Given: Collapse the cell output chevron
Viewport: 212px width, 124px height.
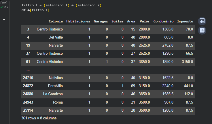Looking at the screenshot, I should coord(4,19).
